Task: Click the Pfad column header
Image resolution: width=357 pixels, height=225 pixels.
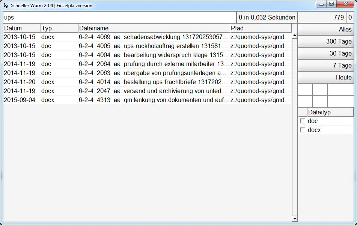Action: click(x=260, y=28)
